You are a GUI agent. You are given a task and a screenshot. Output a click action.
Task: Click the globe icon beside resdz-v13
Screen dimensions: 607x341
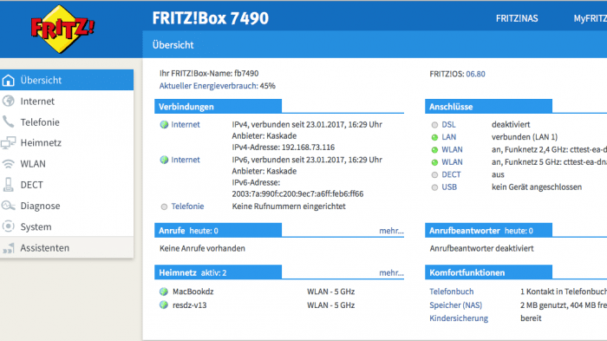click(164, 305)
